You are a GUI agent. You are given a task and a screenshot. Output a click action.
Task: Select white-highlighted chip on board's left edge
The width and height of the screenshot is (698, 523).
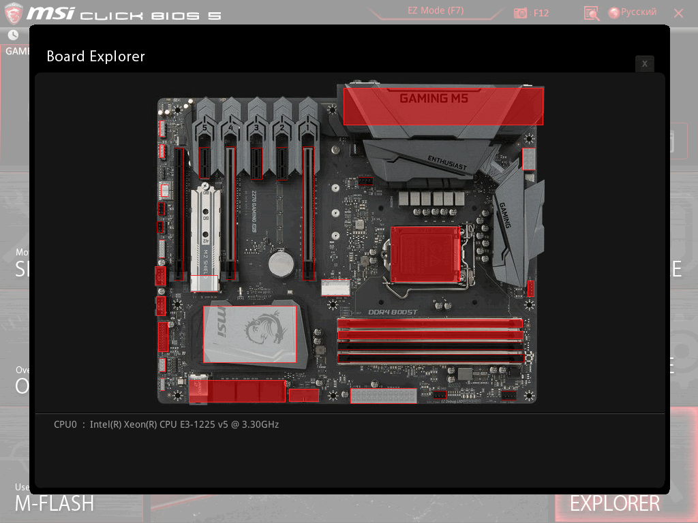tap(165, 191)
